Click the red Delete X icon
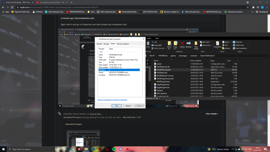Viewport: 270px width, 152px height. [x=182, y=43]
